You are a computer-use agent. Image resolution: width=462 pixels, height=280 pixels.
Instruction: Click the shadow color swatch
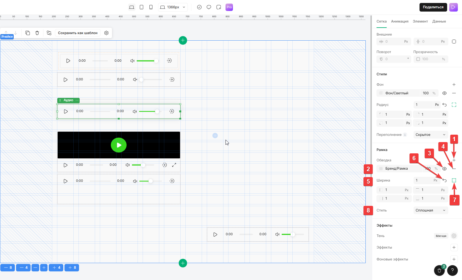pyautogui.click(x=454, y=236)
